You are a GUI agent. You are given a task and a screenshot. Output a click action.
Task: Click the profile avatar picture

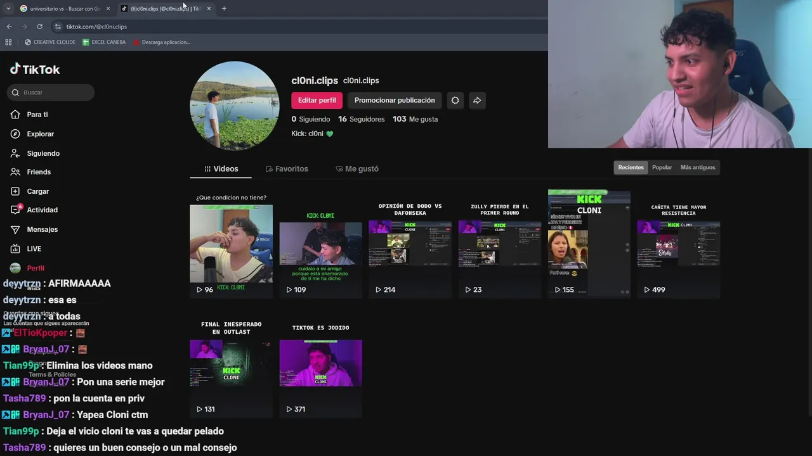(235, 106)
